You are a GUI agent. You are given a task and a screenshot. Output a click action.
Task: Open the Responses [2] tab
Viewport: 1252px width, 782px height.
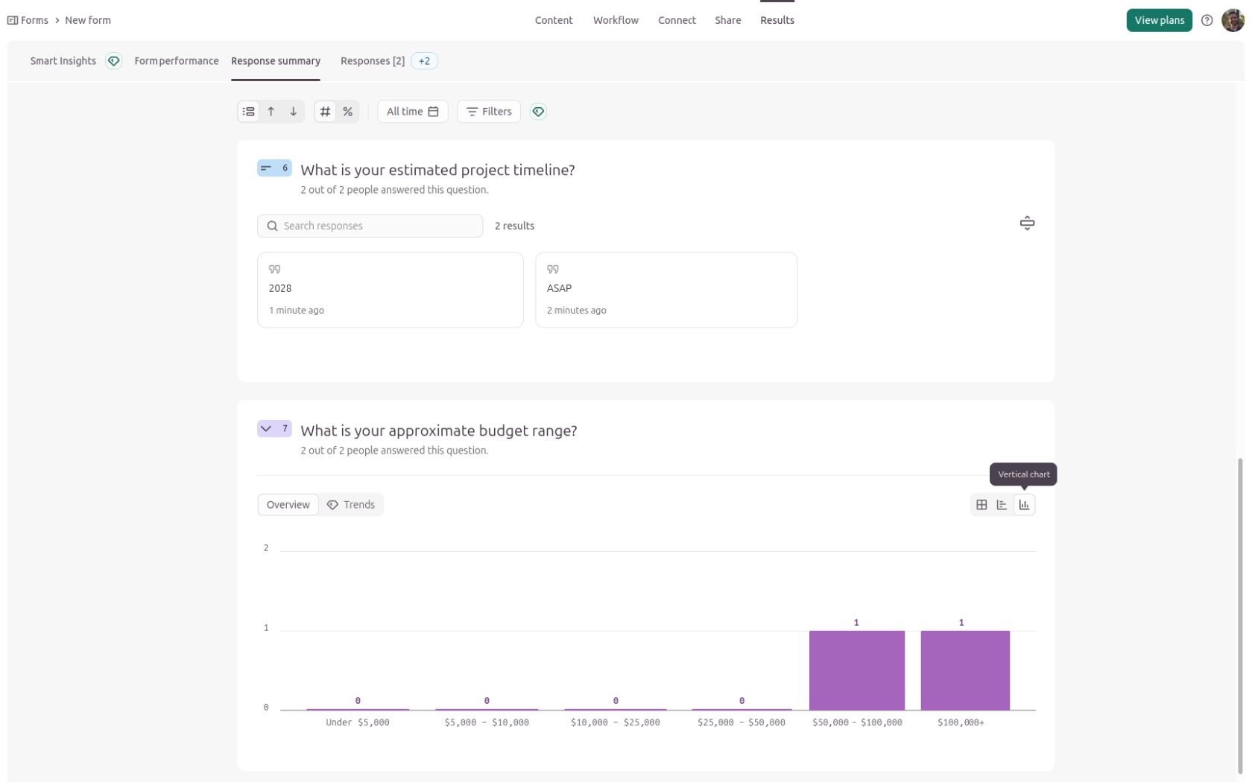(373, 61)
